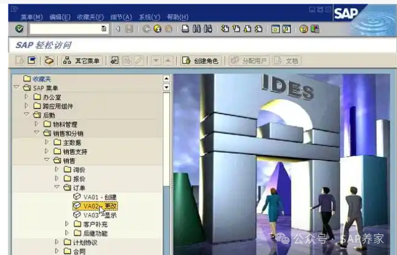This screenshot has width=397, height=255.
Task: Click the Move Favorites Up arrow icon
Action: 168,60
